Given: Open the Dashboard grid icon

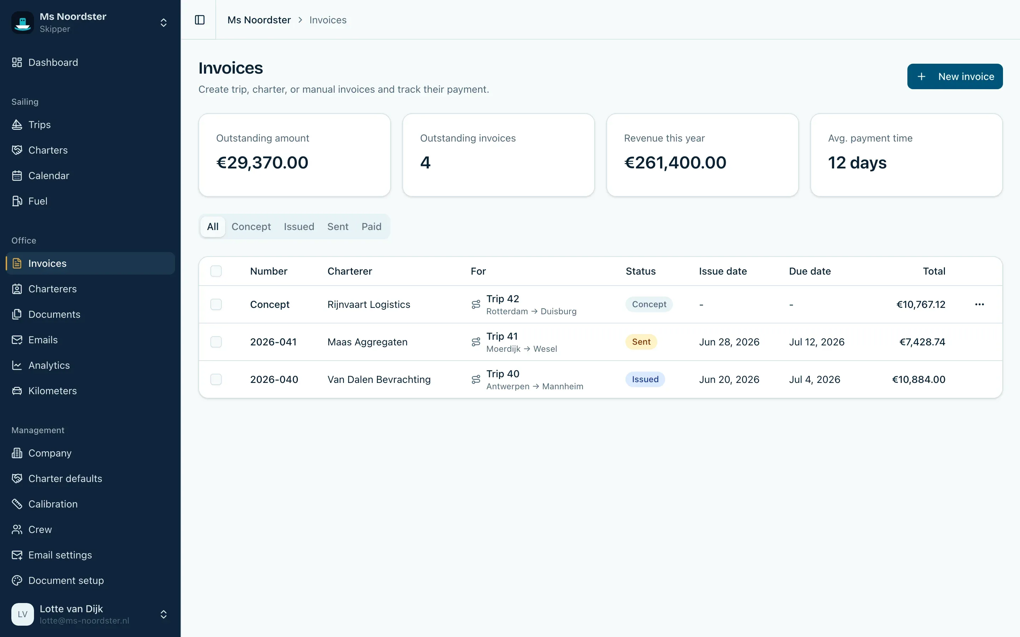Looking at the screenshot, I should click(17, 62).
